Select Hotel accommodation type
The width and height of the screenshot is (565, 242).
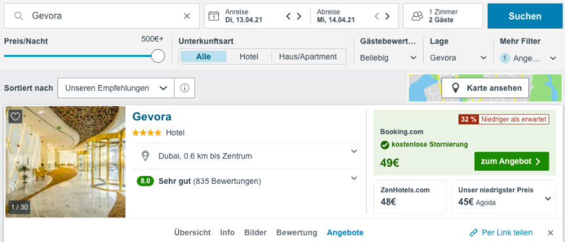point(248,57)
